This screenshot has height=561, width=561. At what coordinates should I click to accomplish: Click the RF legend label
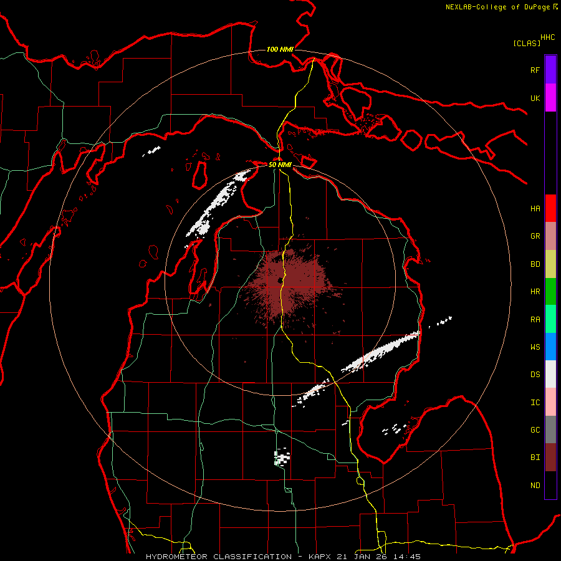(535, 70)
